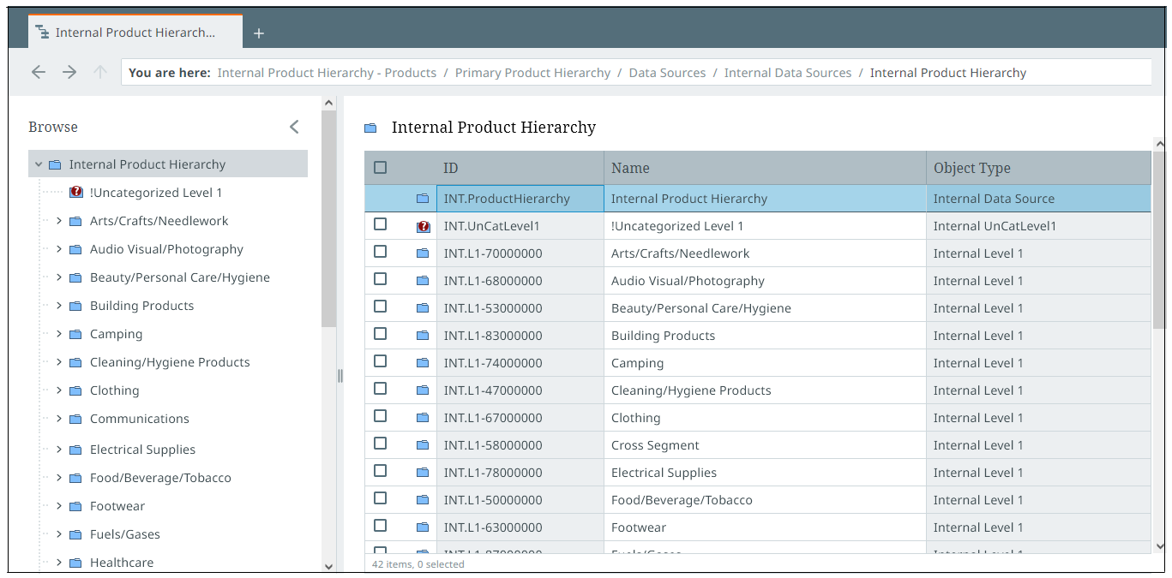
Task: Collapse the Internal Product Hierarchy root node
Action: (x=39, y=164)
